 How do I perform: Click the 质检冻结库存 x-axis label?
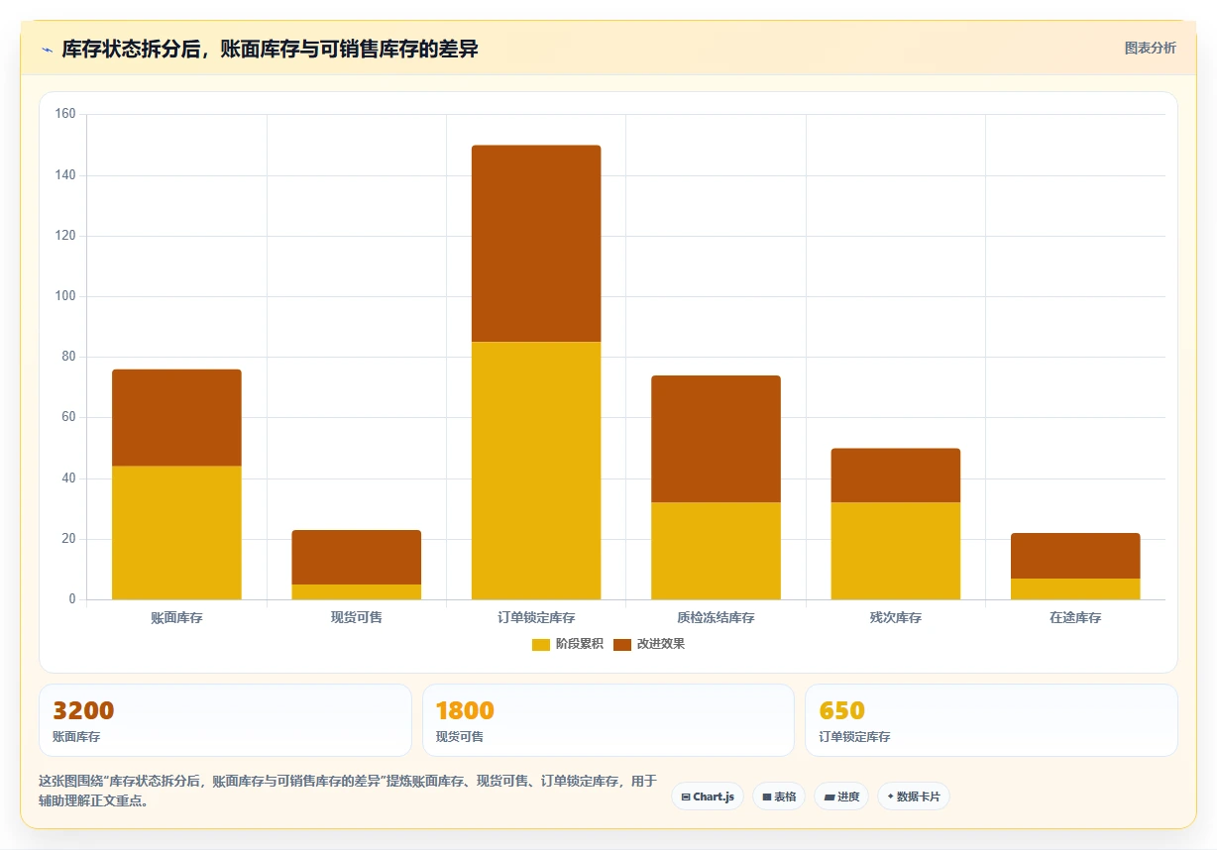tap(716, 618)
